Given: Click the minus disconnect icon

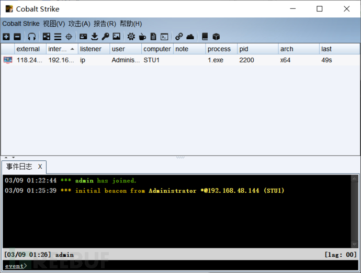Looking at the screenshot, I should coord(17,37).
